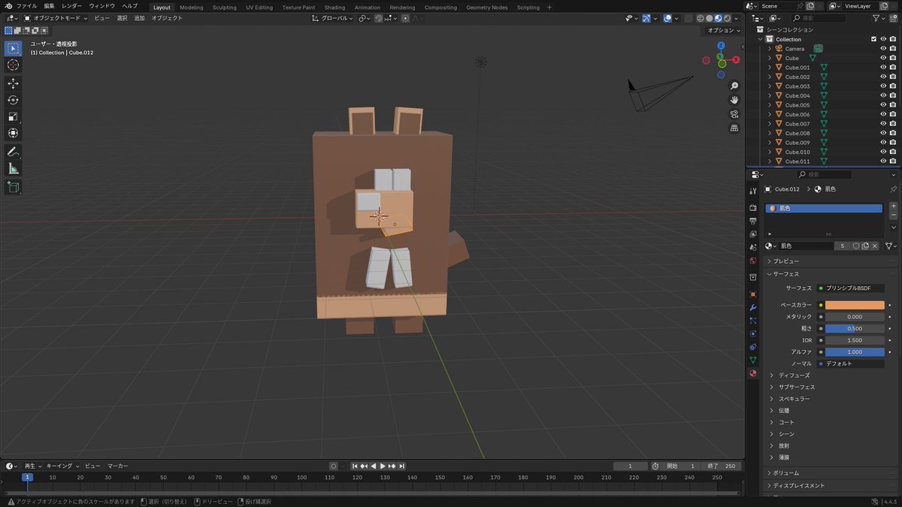Disable the Camera's render visibility in the outliner

pos(892,48)
